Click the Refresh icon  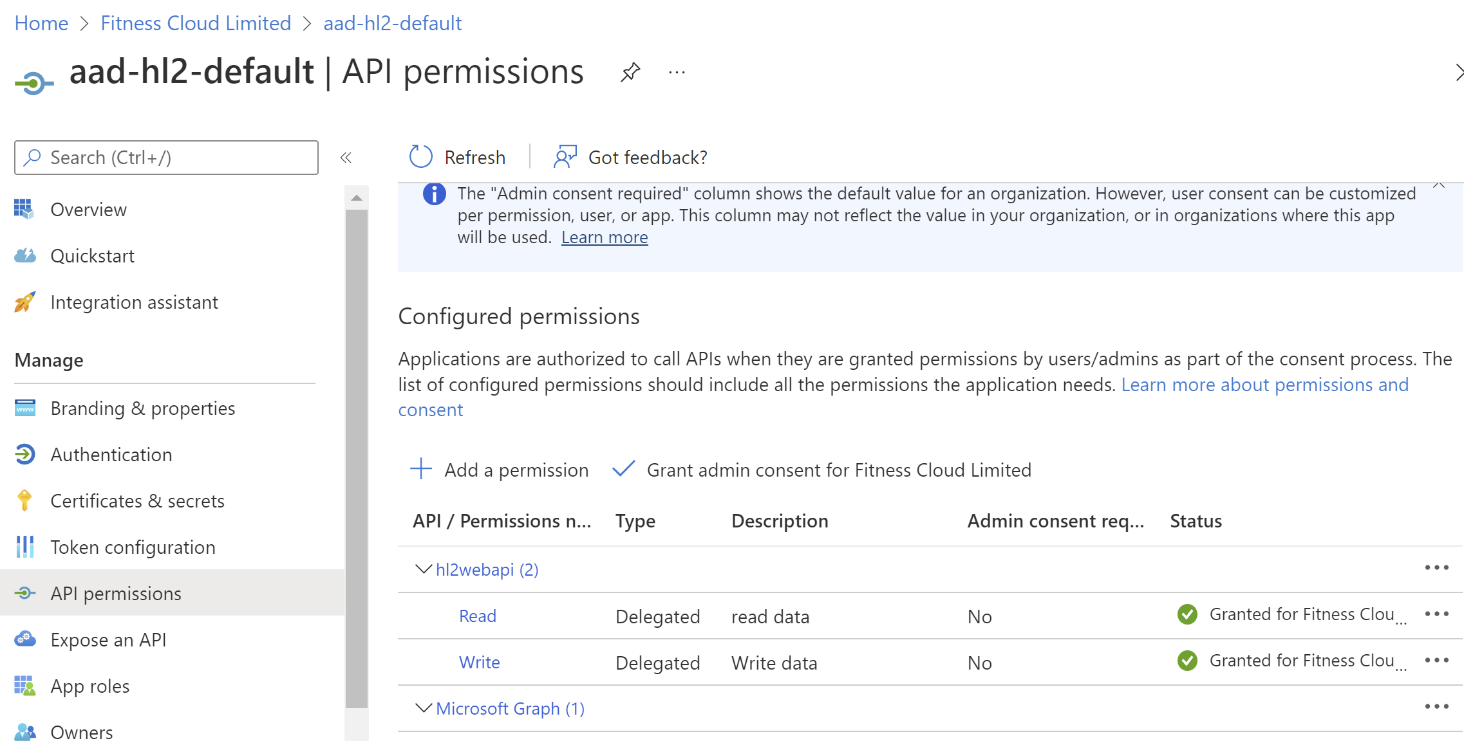(421, 157)
